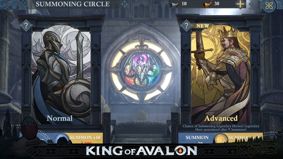The height and width of the screenshot is (159, 283).
Task: Click the golden horn currency icon
Action: [207, 4]
